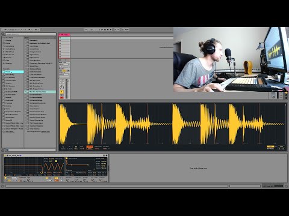The image size is (289, 216).
Task: Click the Tap tempo button
Action: 5,29
